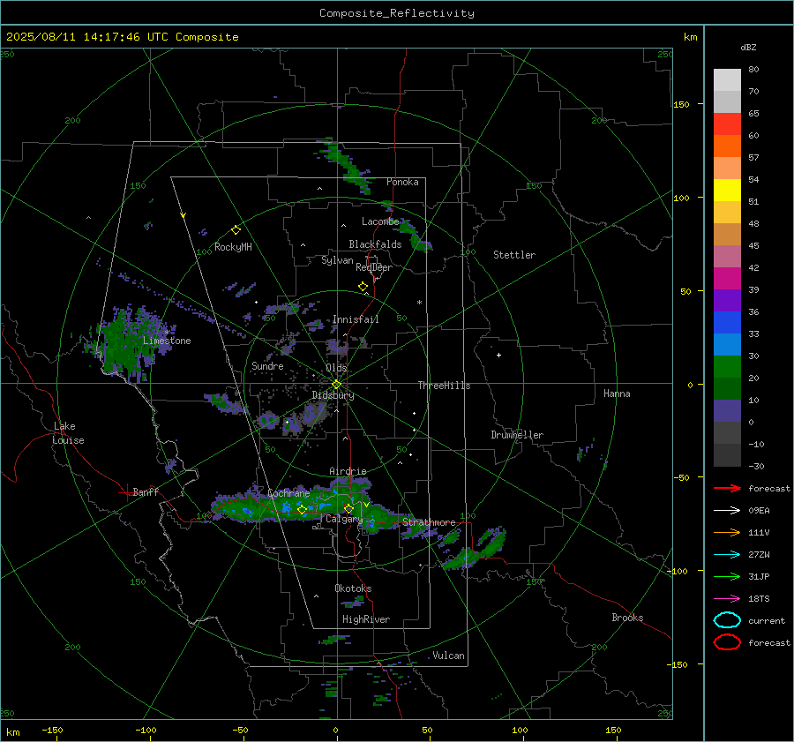The width and height of the screenshot is (794, 742).
Task: Click the green 31JP arrow icon
Action: click(727, 576)
